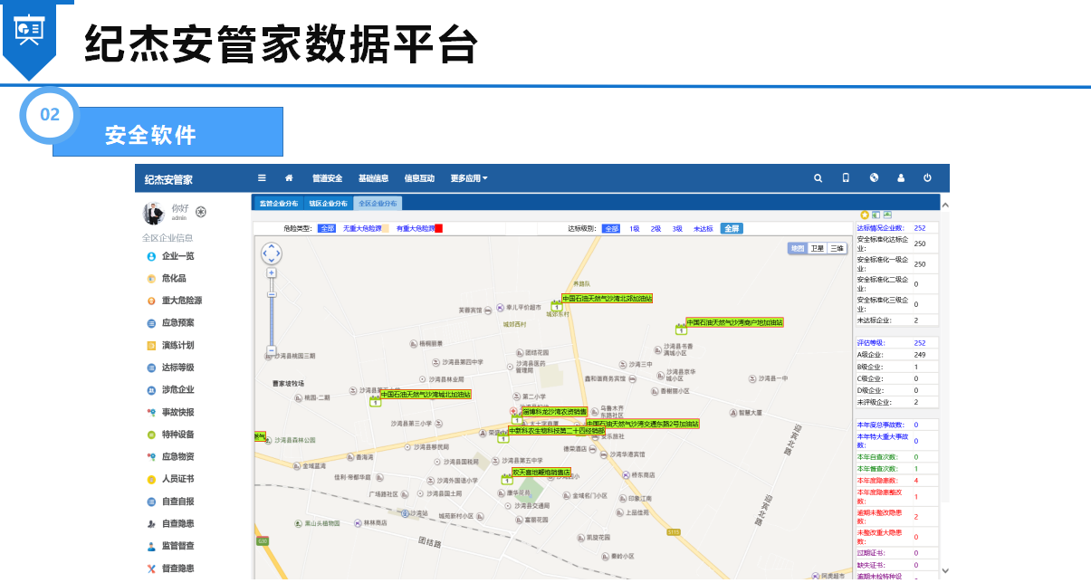Click the mobile phone icon in header
The width and height of the screenshot is (1091, 583).
pyautogui.click(x=846, y=178)
